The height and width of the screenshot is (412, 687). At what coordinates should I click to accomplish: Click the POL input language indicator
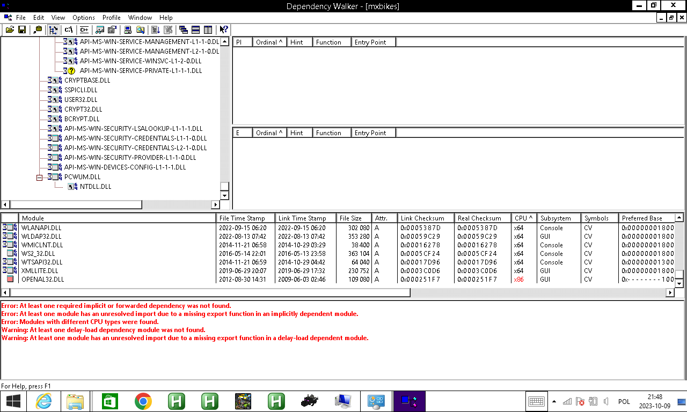point(624,401)
